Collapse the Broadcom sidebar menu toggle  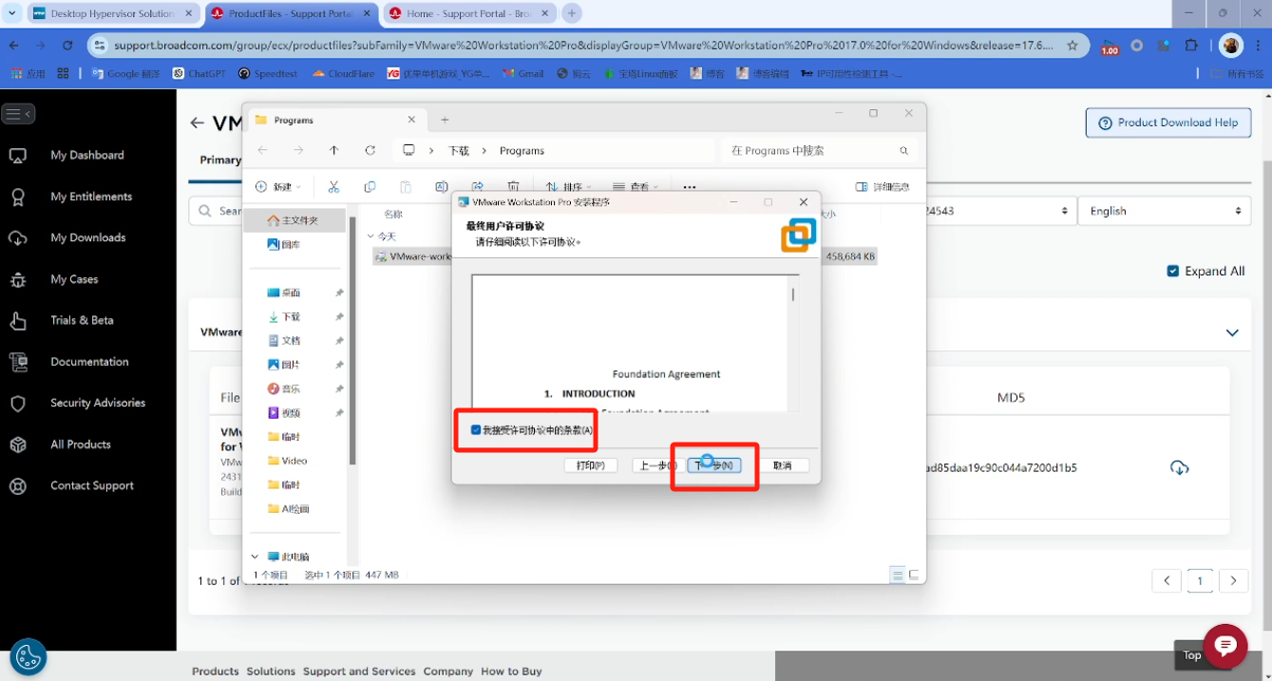19,114
